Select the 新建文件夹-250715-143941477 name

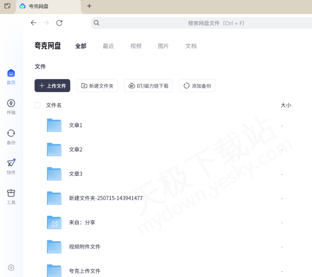tap(106, 198)
